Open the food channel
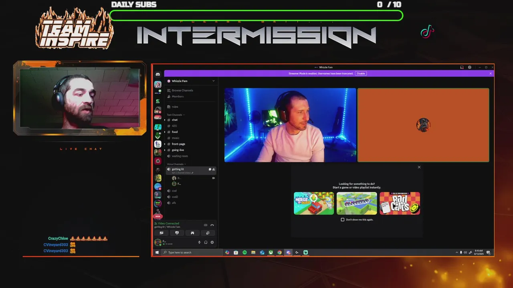The image size is (513, 288). coord(191,132)
